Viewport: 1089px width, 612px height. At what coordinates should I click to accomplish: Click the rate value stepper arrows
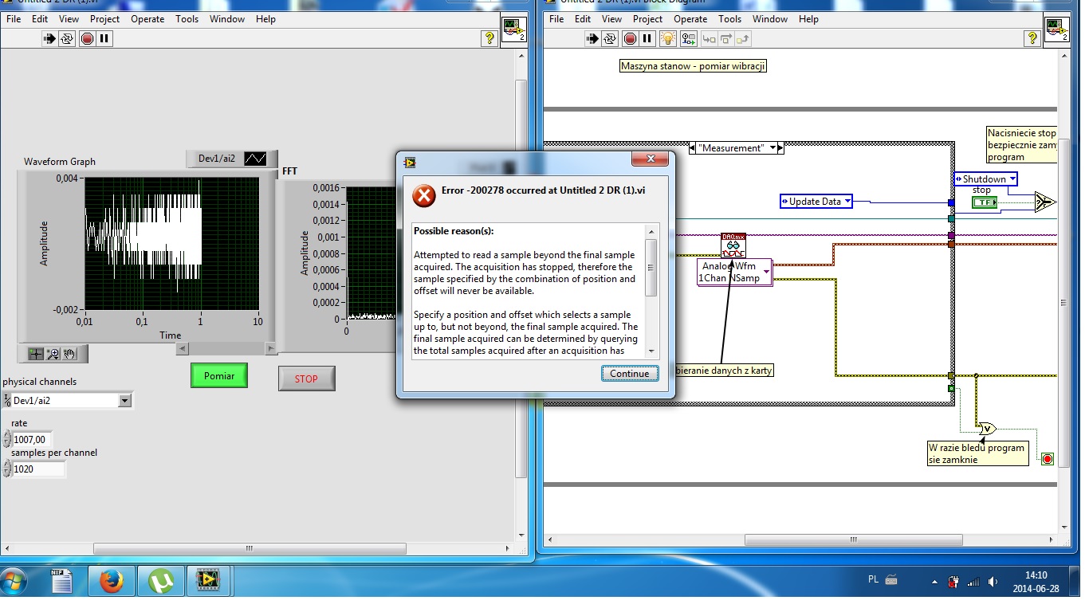(x=7, y=439)
